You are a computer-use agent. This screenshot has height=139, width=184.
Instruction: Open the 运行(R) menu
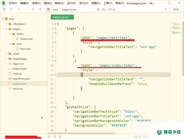[71, 3]
